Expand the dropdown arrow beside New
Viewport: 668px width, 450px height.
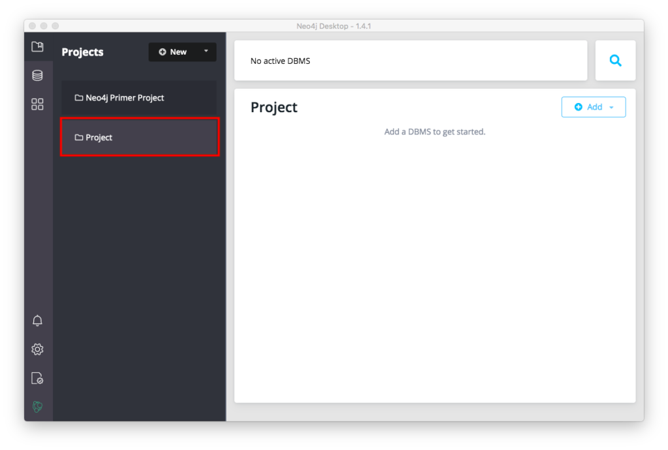[206, 52]
